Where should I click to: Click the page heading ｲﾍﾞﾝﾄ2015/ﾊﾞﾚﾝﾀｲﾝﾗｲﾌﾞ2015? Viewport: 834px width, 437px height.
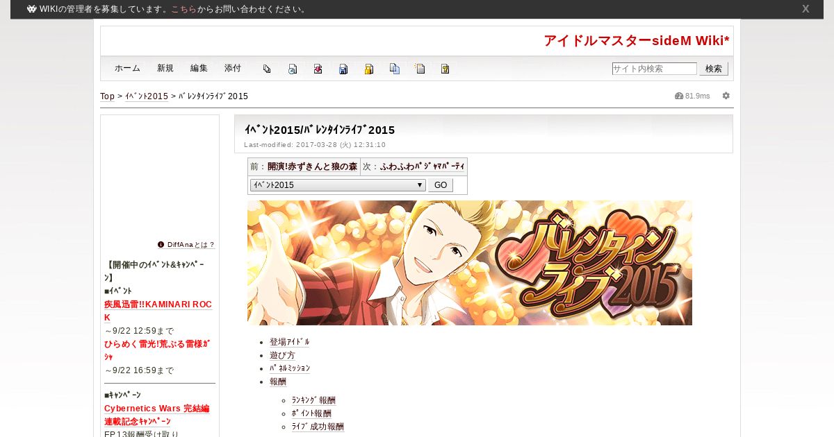coord(320,130)
